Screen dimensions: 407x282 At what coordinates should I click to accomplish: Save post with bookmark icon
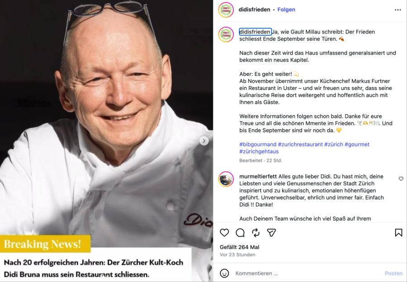[398, 233]
